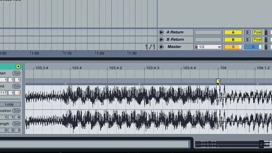The height and width of the screenshot is (153, 272).
Task: Toggle Post on the A Return track
Action: point(257,32)
